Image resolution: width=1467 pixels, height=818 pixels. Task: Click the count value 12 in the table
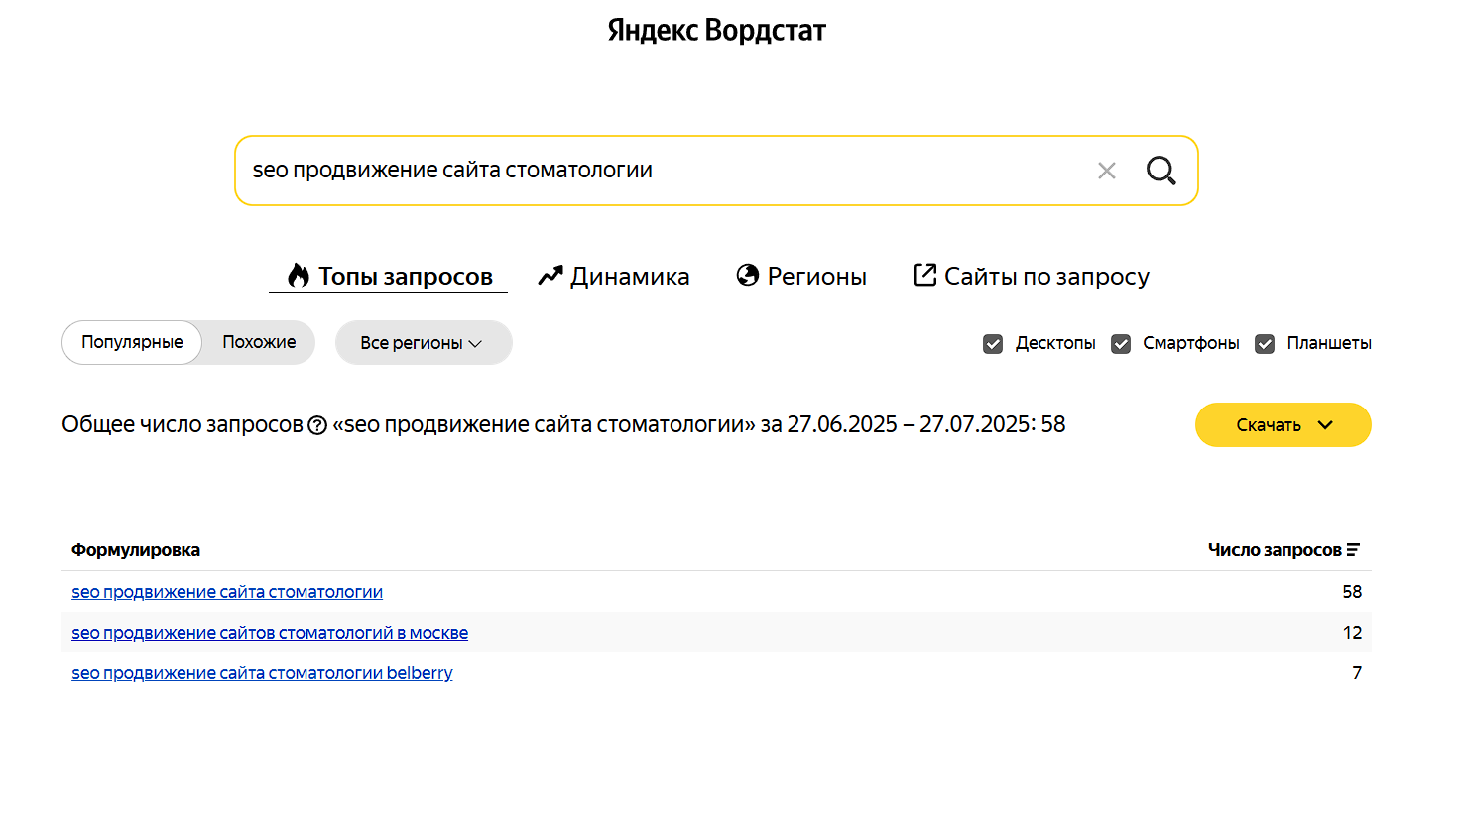point(1352,633)
